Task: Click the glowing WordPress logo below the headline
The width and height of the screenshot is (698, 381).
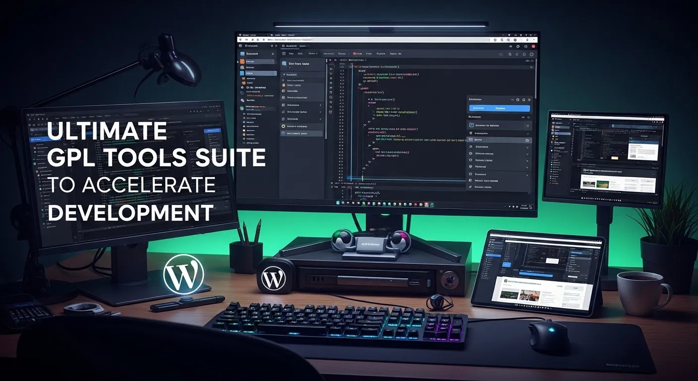Action: (183, 274)
